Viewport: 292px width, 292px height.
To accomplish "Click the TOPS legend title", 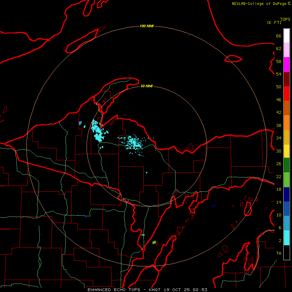I will [285, 19].
